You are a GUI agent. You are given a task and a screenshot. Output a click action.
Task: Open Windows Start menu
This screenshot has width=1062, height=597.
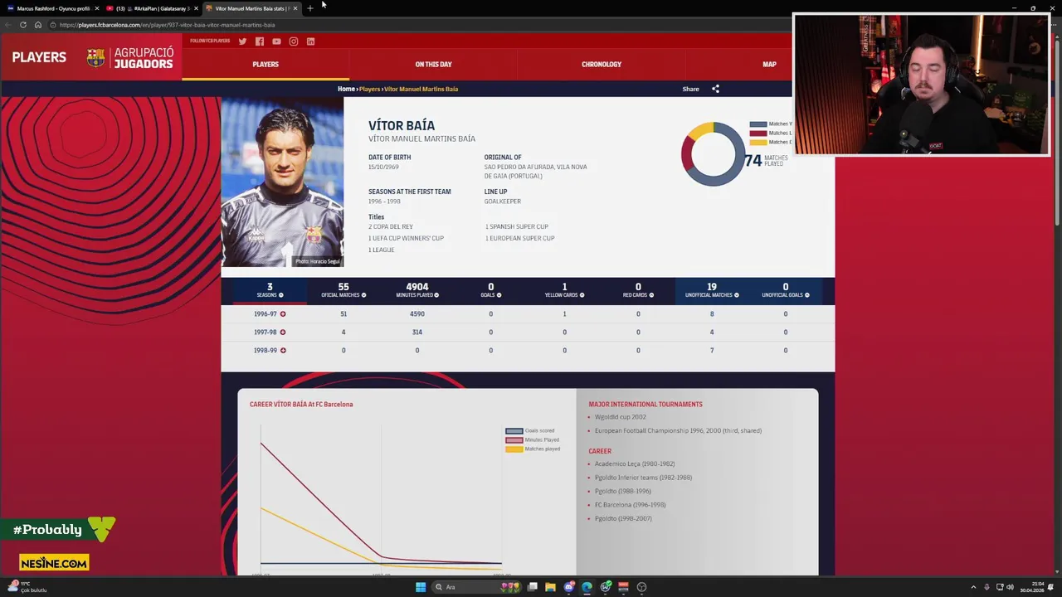point(421,587)
